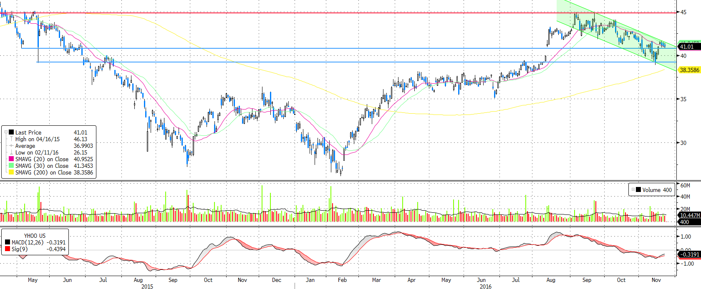Select 'SMAVG (200) on Close' legend label
The height and width of the screenshot is (289, 701).
(43, 172)
